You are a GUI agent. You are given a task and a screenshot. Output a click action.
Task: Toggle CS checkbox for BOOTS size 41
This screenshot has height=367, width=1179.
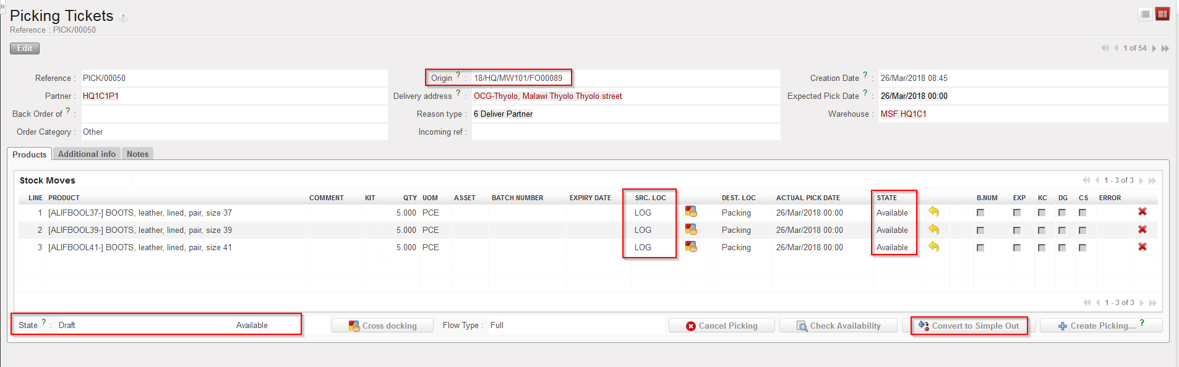tap(1083, 247)
